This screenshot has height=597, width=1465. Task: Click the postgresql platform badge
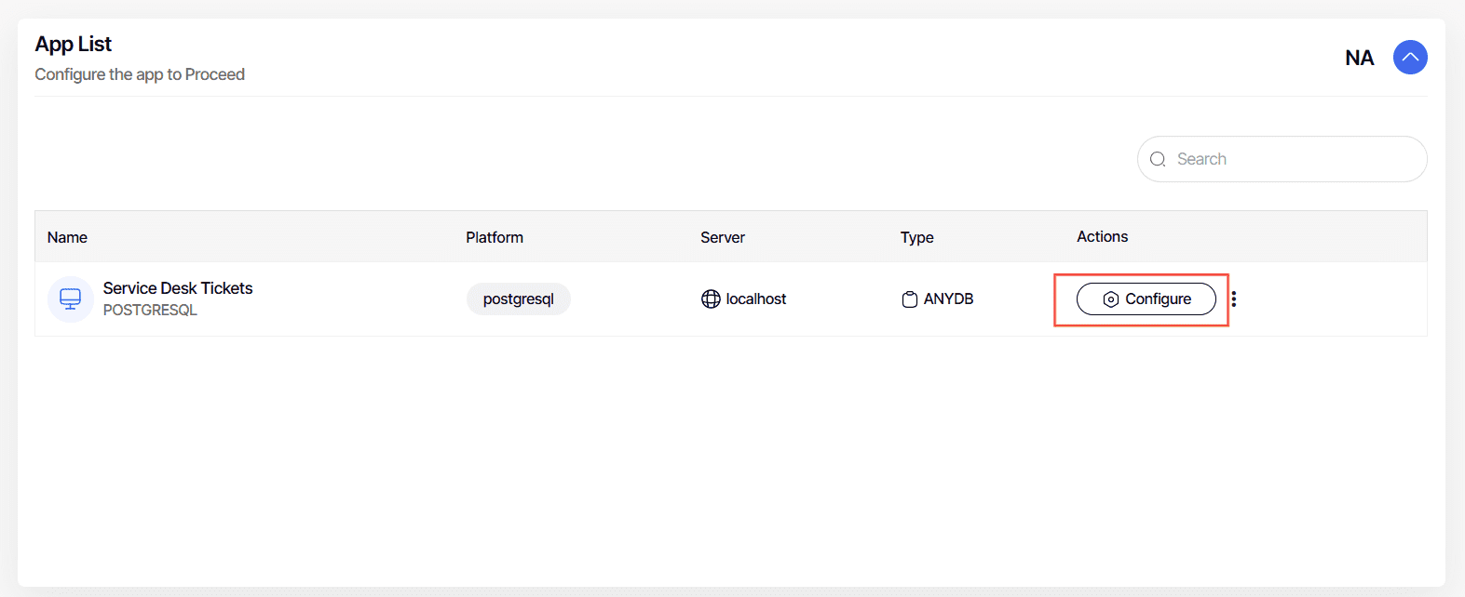pos(518,299)
